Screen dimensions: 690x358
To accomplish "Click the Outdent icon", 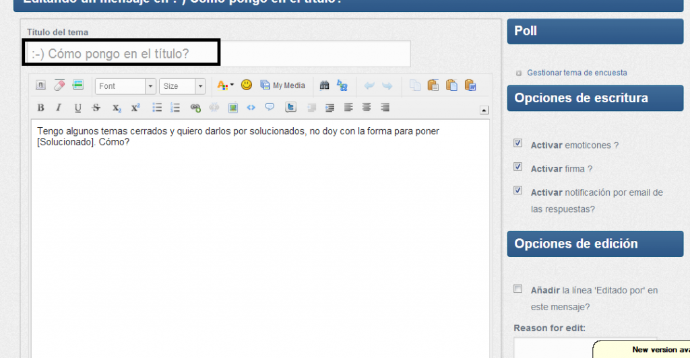I will coord(311,108).
